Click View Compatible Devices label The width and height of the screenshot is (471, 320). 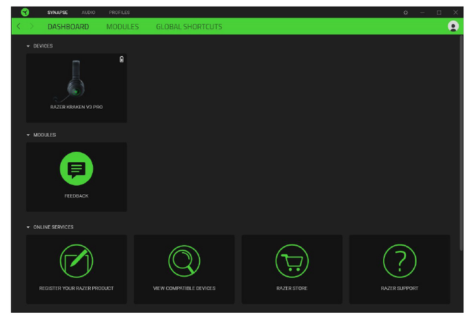[184, 288]
